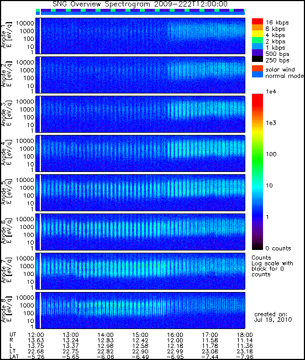The image size is (305, 360).
Task: Click the 'UT' row label
Action: pos(13,335)
